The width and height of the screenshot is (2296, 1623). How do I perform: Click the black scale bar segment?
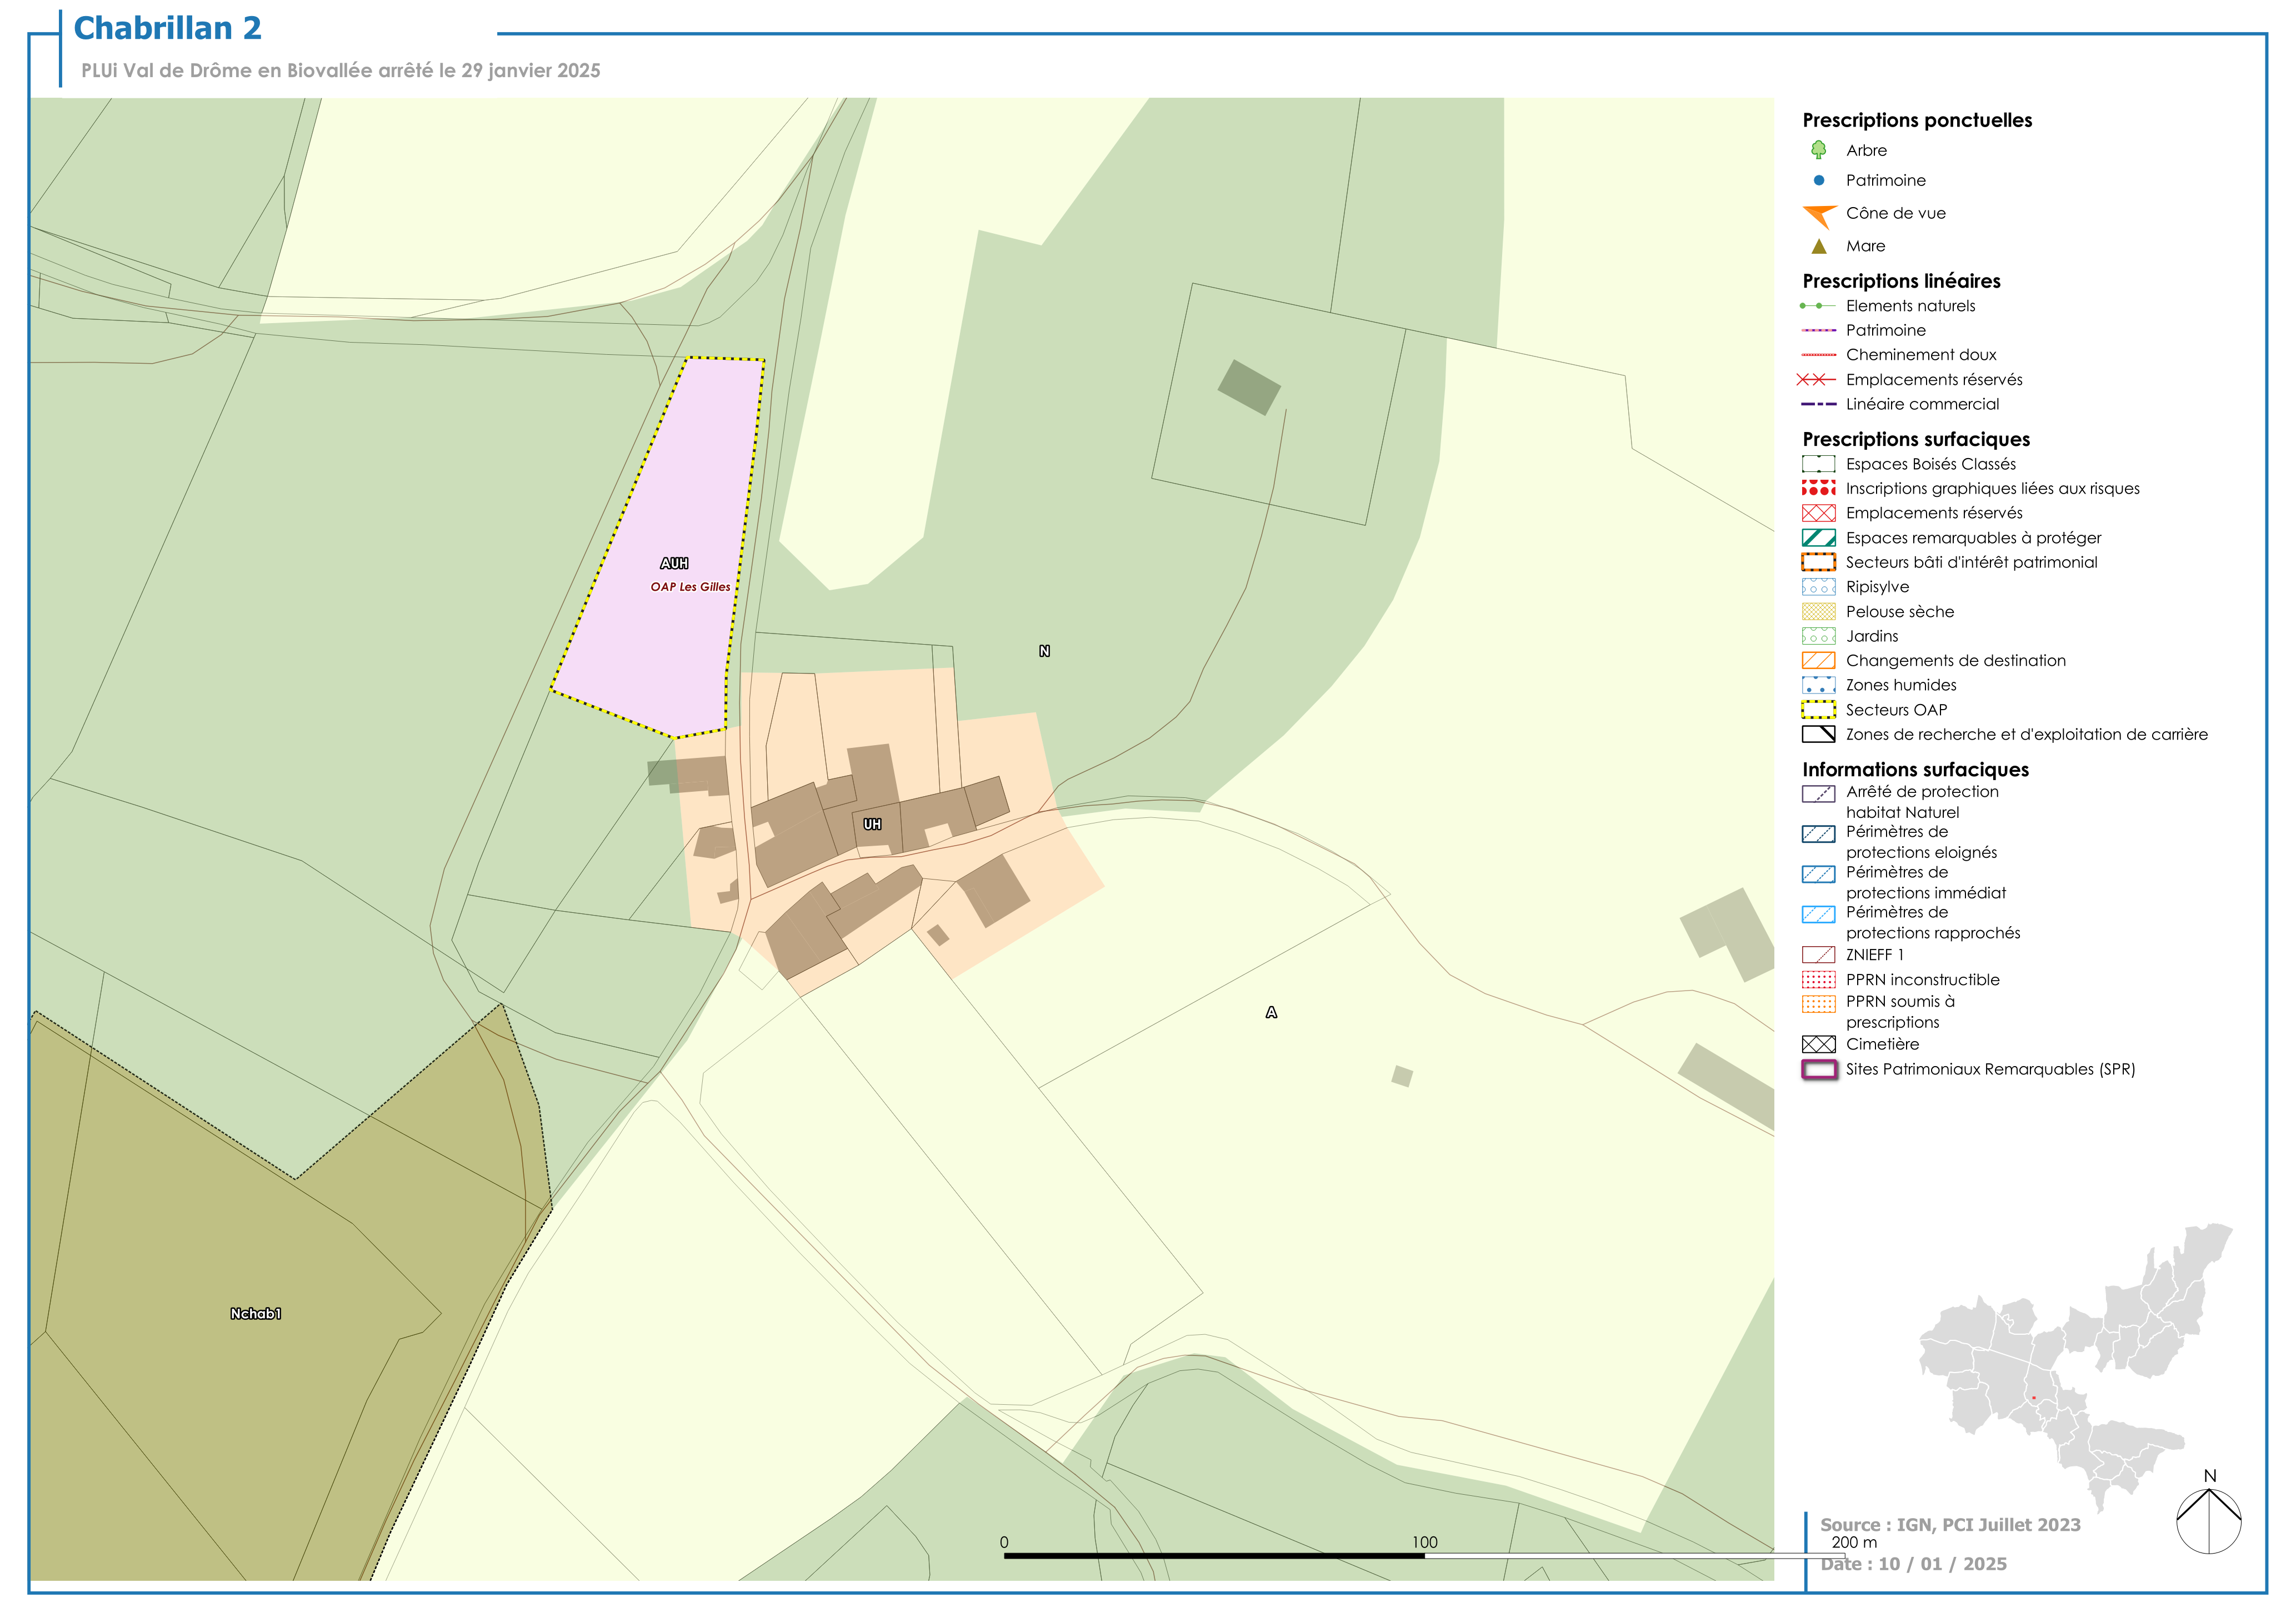(x=1214, y=1555)
